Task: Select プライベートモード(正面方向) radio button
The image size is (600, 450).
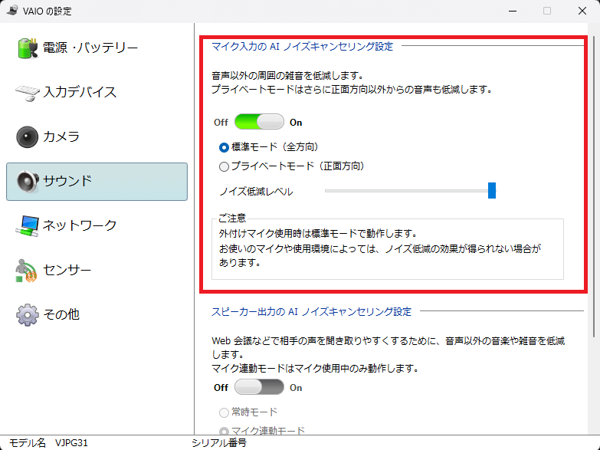Action: tap(224, 166)
